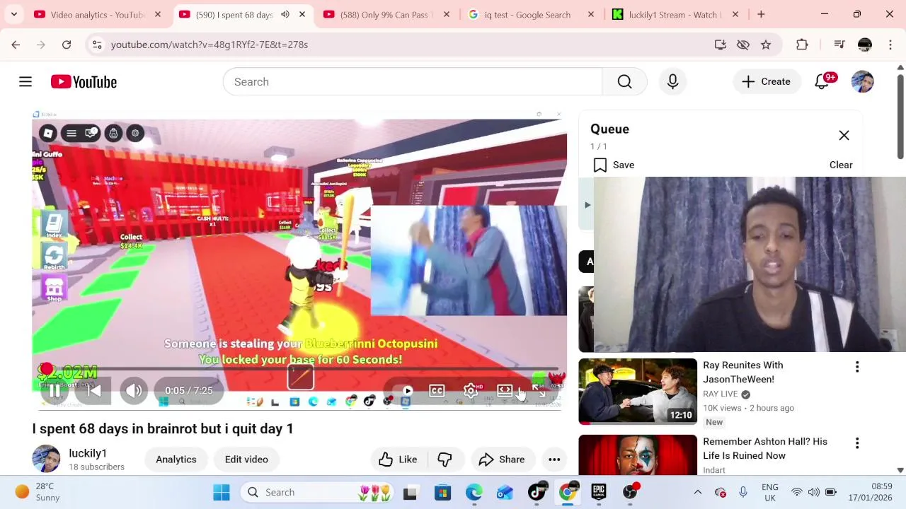This screenshot has width=906, height=509.
Task: Start voice search with microphone icon
Action: (x=672, y=82)
